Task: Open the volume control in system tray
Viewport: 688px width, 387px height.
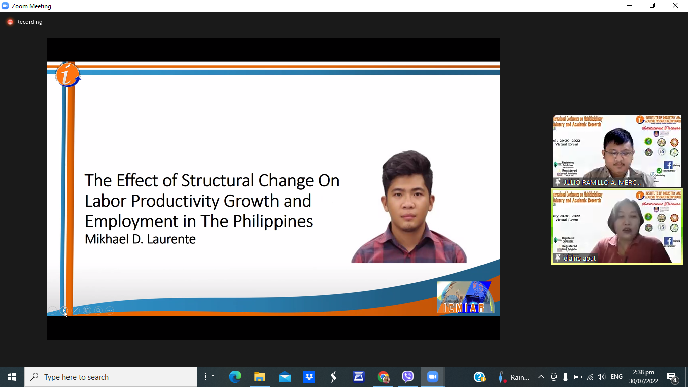Action: [601, 377]
